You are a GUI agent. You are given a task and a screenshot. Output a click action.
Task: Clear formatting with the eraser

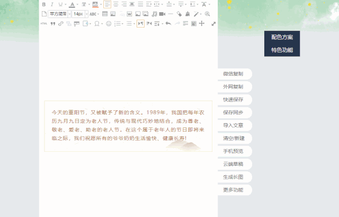[x=179, y=14]
